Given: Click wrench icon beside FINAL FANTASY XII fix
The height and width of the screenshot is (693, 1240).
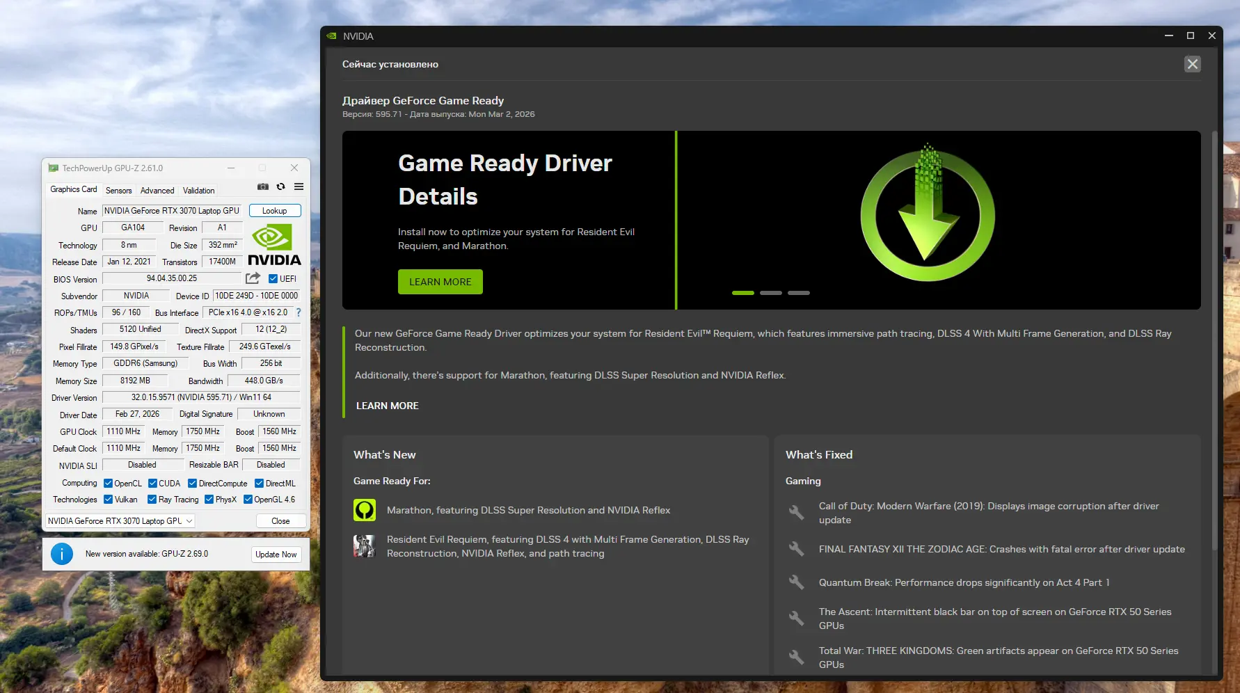Looking at the screenshot, I should 797,549.
